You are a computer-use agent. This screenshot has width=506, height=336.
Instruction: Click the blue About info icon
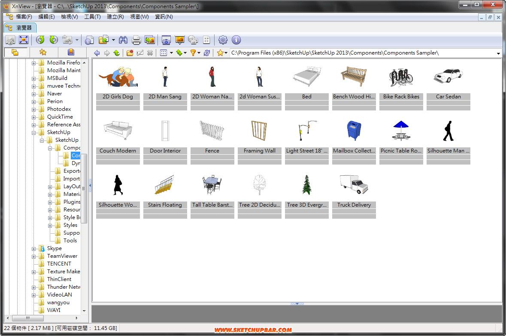tap(236, 40)
